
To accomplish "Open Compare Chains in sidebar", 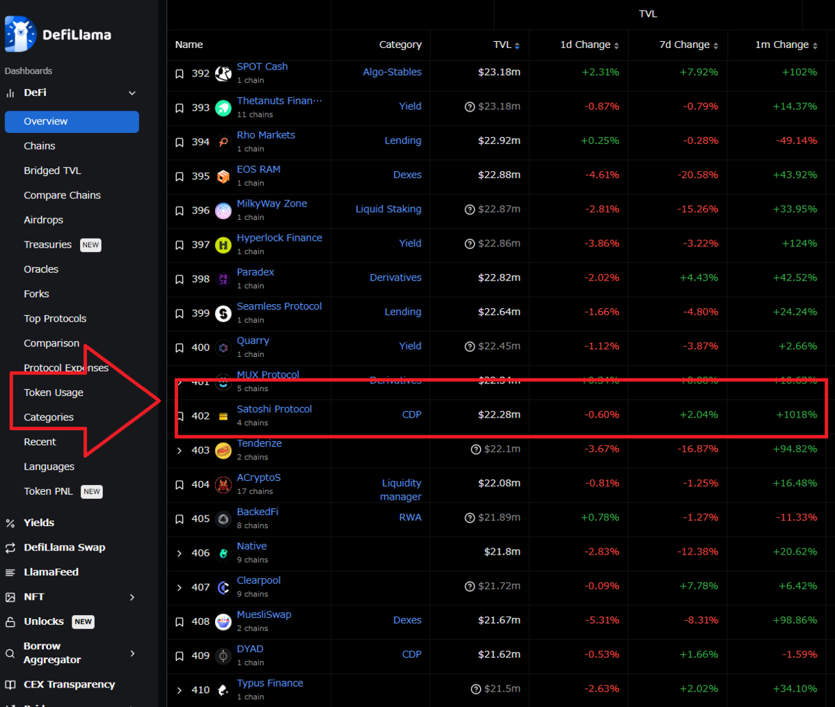I will [x=62, y=196].
